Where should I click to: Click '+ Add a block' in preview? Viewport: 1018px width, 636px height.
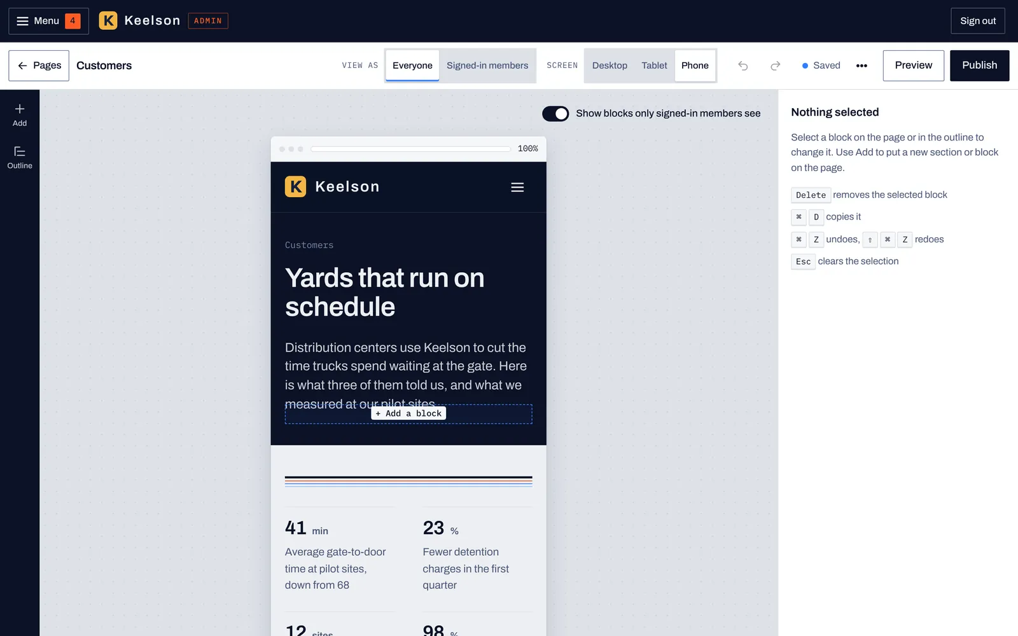408,413
